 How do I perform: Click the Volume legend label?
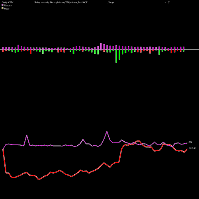(8, 6)
